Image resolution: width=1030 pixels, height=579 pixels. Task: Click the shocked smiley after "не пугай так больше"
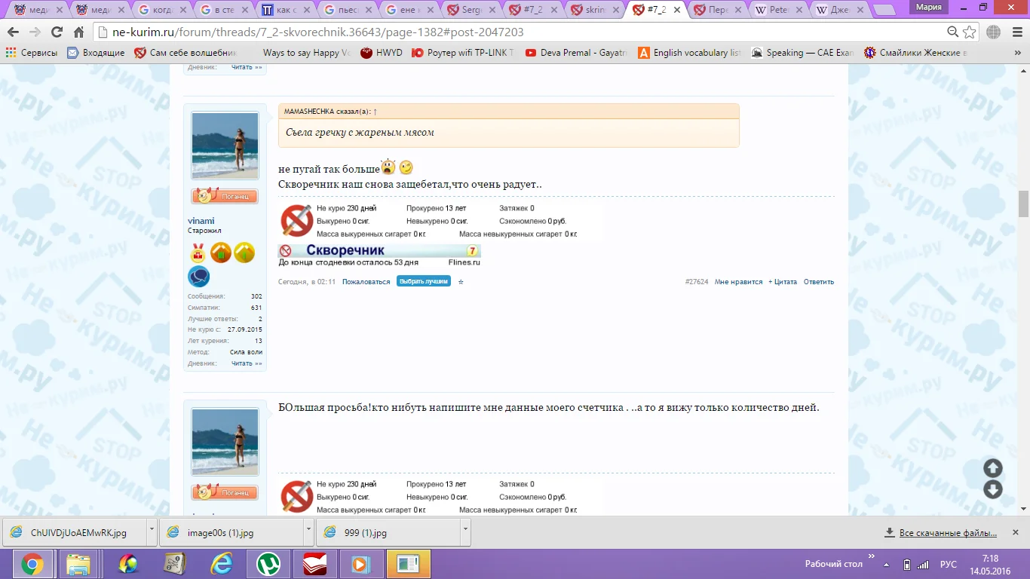tap(388, 167)
